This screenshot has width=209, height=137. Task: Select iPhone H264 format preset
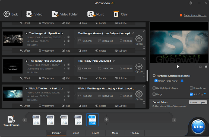(50, 120)
